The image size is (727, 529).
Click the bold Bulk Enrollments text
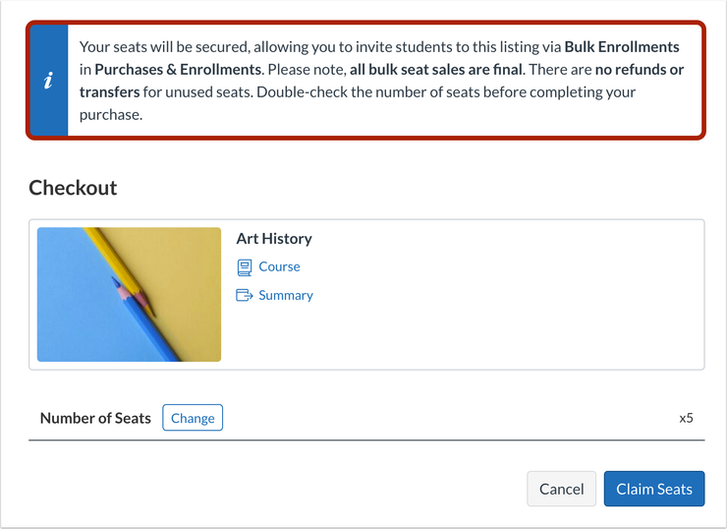click(x=621, y=46)
